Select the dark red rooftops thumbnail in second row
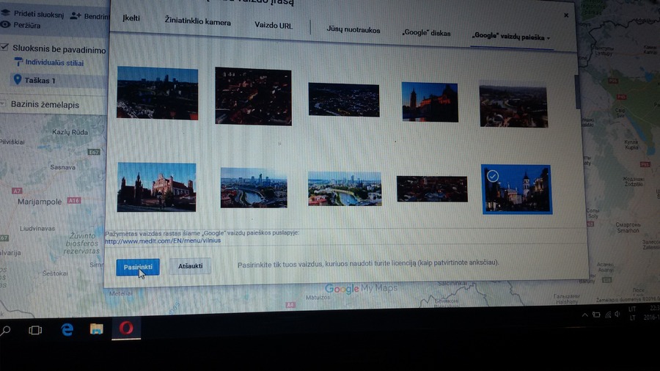 [x=432, y=189]
